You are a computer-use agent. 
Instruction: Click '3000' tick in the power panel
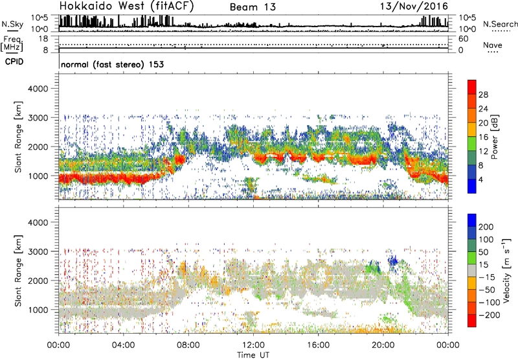(38, 118)
